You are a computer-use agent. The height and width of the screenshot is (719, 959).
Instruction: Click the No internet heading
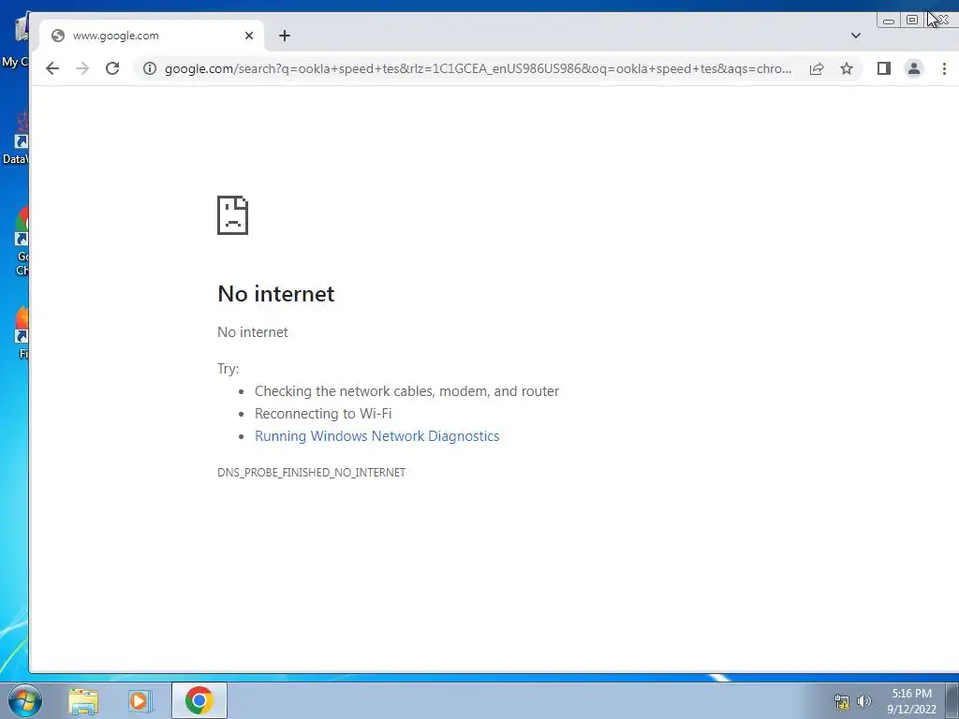pyautogui.click(x=276, y=294)
